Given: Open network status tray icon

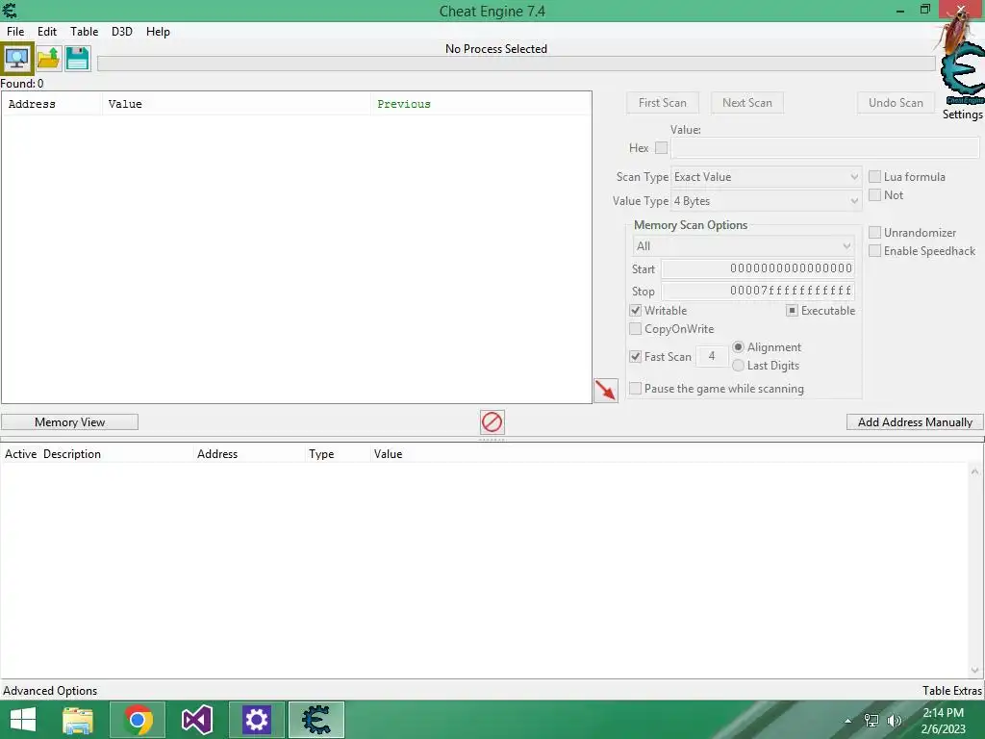Looking at the screenshot, I should pos(871,721).
